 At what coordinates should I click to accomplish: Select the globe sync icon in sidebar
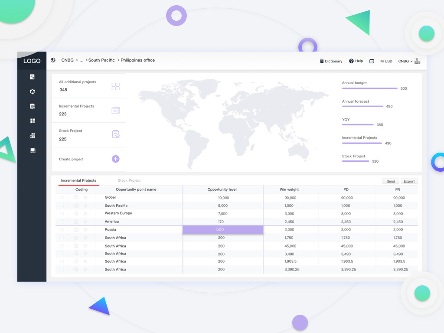coord(32,91)
